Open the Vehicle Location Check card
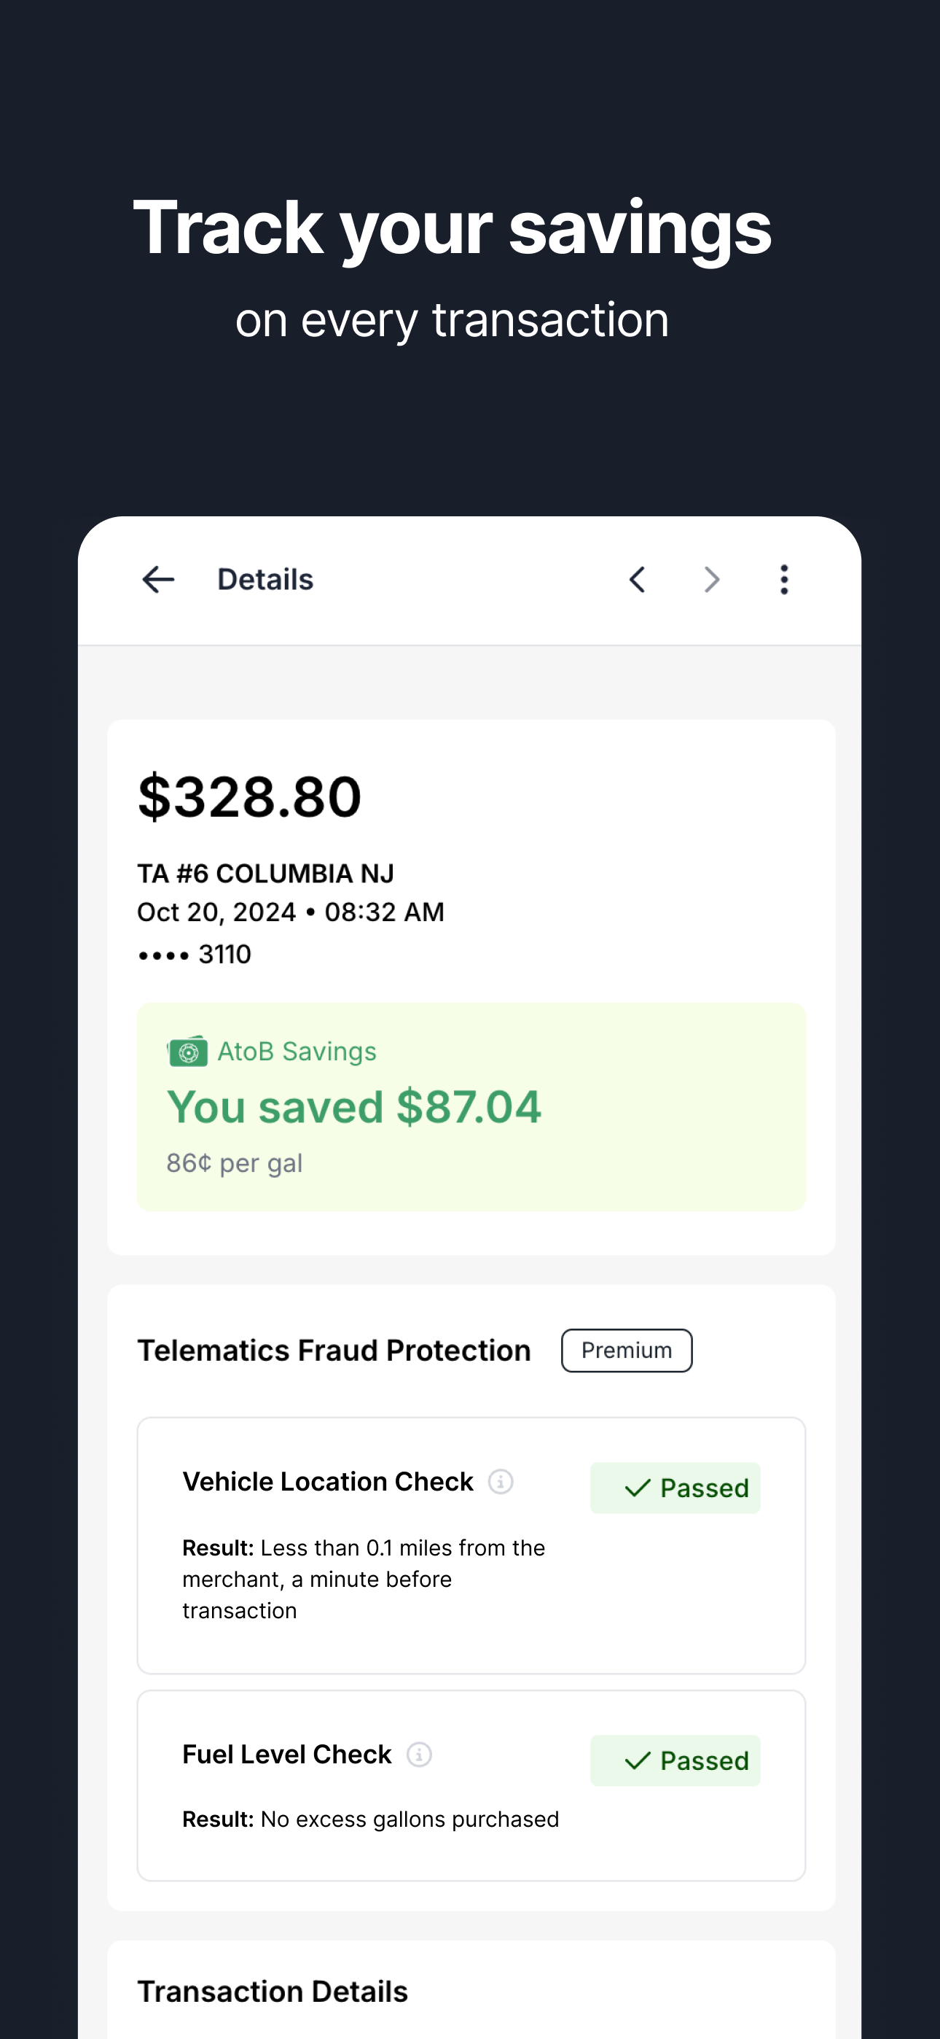Screen dimensions: 940x2039 471,1545
